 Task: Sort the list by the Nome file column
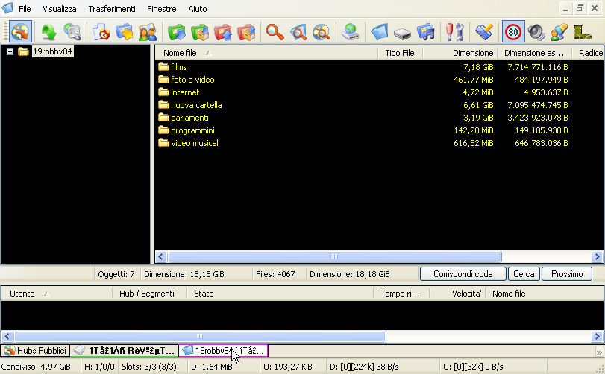[x=181, y=53]
